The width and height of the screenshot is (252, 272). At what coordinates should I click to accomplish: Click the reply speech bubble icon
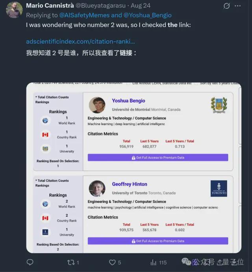(x=30, y=262)
